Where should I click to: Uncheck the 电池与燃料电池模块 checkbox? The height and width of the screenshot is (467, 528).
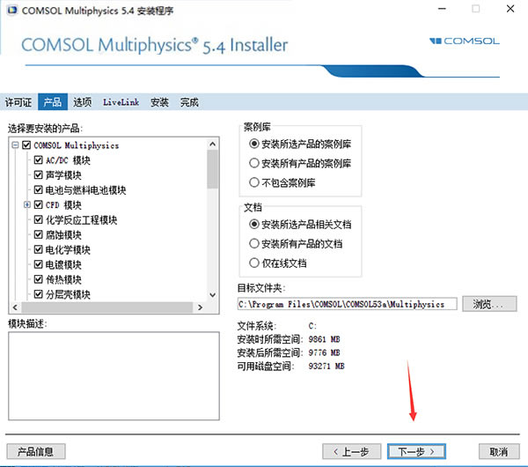[x=39, y=189]
